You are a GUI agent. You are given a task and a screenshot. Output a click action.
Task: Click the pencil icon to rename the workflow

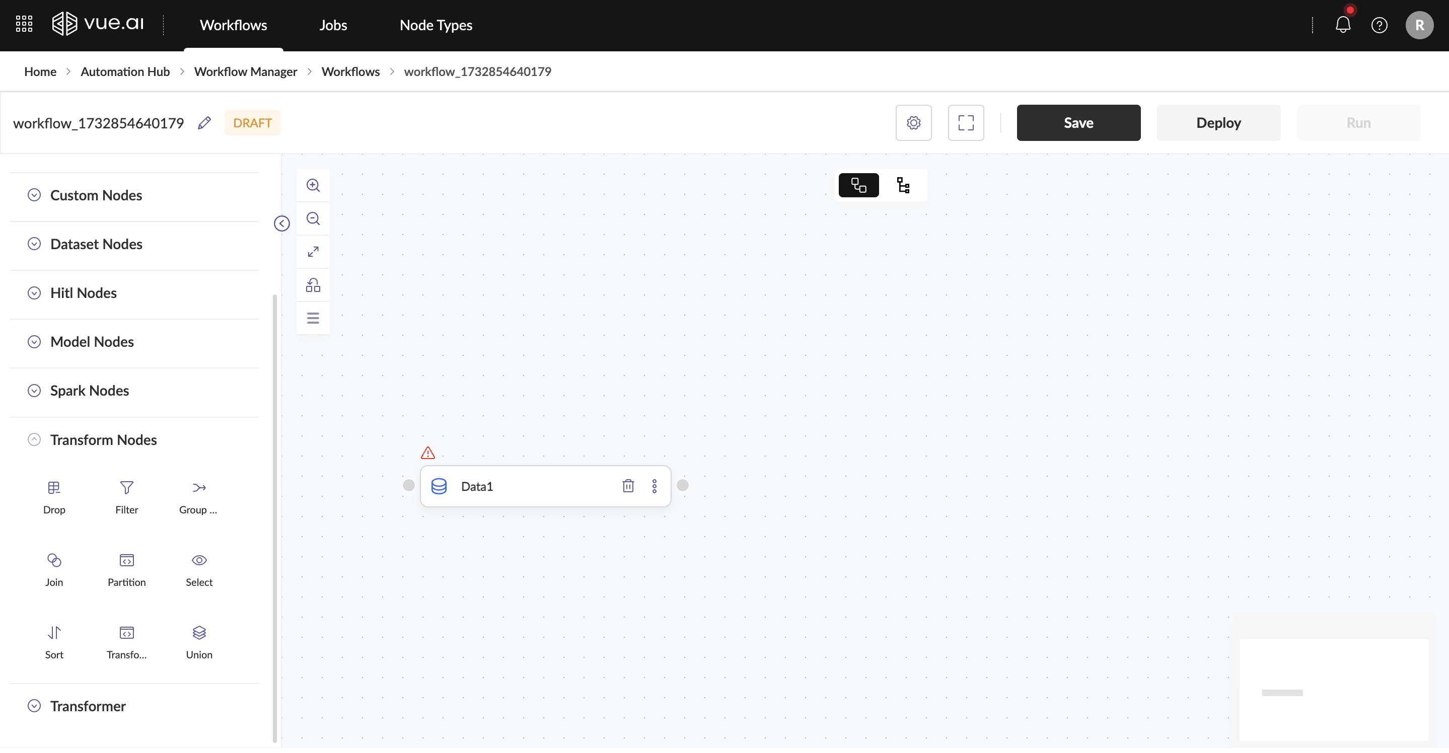(204, 123)
